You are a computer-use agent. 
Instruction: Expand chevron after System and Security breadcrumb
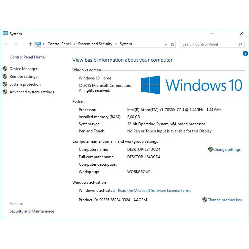click(116, 44)
